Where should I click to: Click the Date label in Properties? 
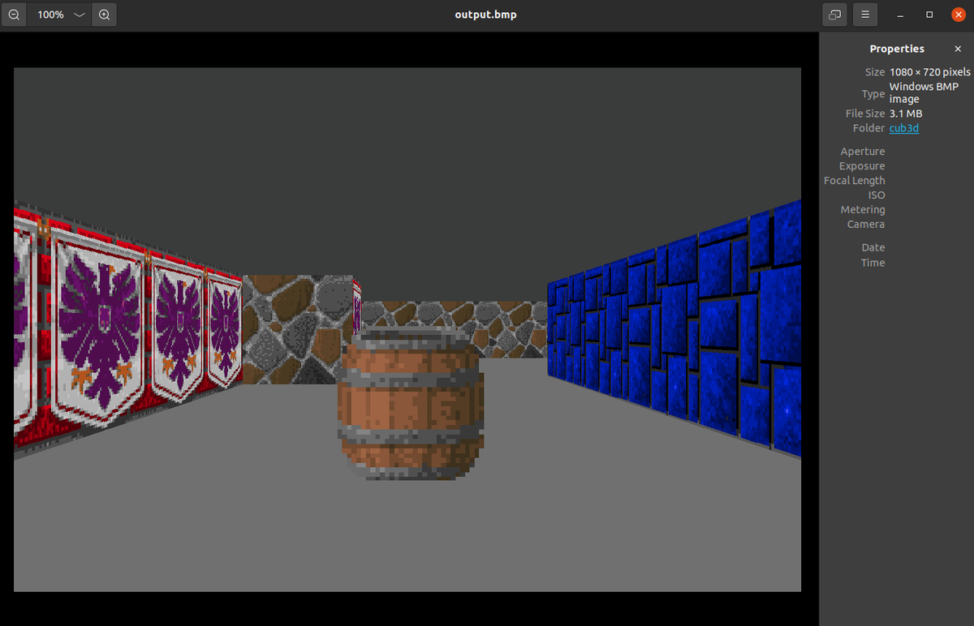tap(873, 247)
